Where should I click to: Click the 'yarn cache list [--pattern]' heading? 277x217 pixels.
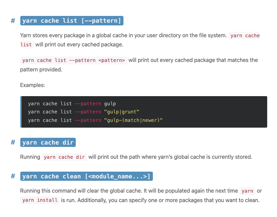(72, 21)
